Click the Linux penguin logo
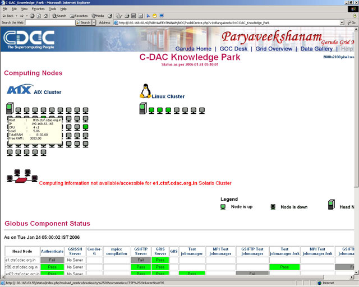This screenshot has height=287, width=359. [146, 91]
